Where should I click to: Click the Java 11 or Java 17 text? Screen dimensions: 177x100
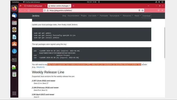point(41,83)
